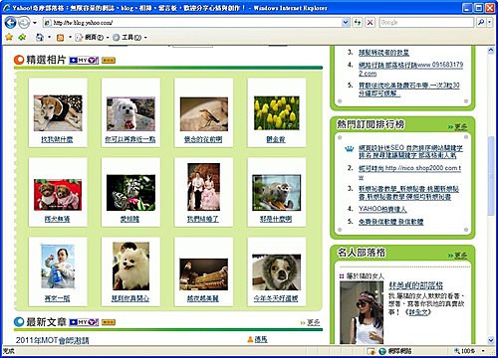Open the beagle dog photo thumbnail
Screen dimensions: 498x358
coord(58,113)
